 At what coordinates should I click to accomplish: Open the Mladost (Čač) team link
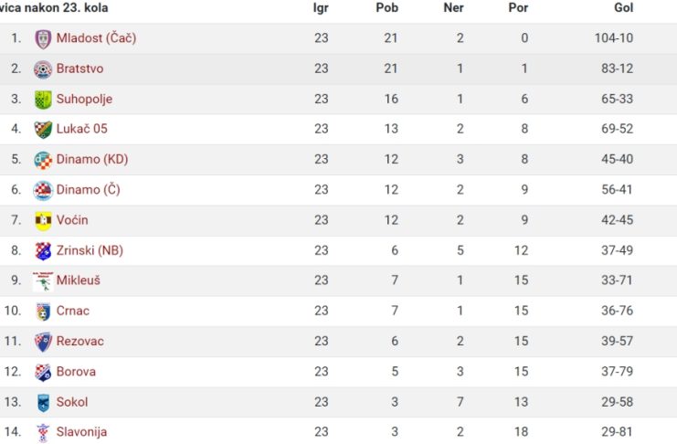coord(96,38)
